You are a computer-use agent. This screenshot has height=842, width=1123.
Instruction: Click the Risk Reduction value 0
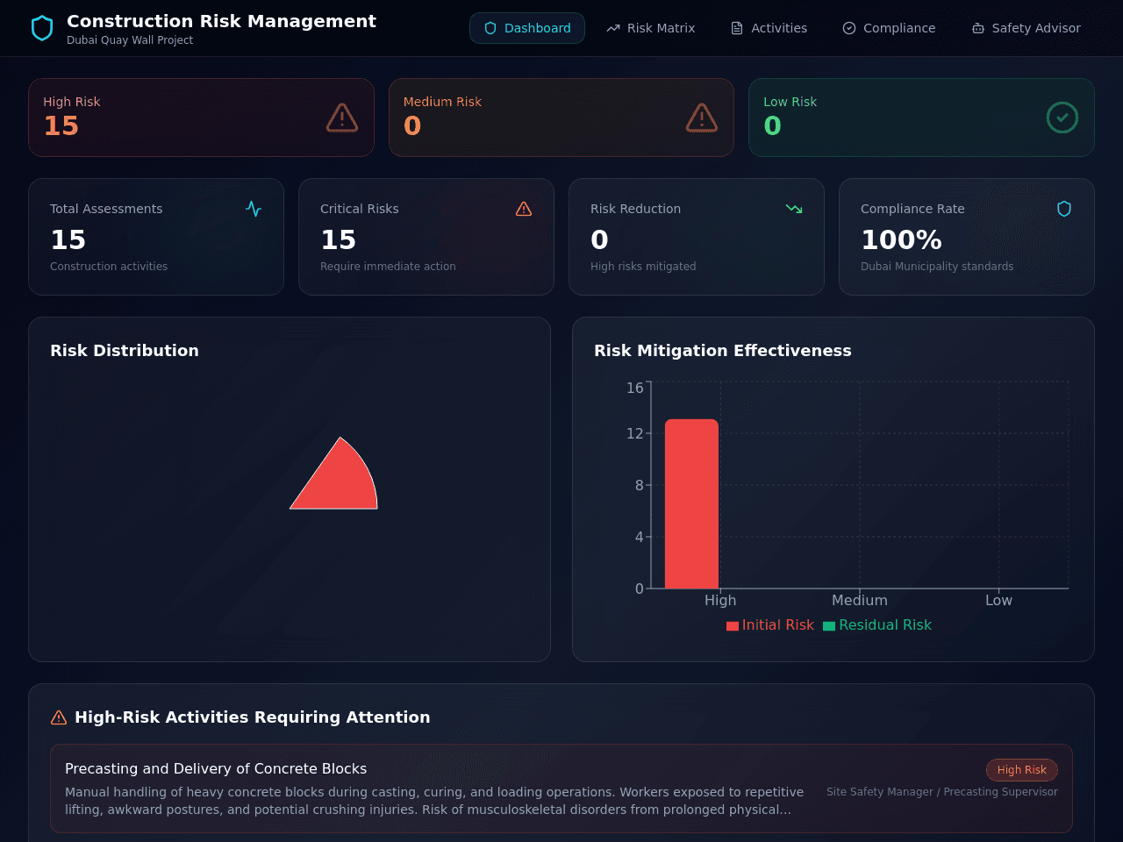[x=599, y=239]
